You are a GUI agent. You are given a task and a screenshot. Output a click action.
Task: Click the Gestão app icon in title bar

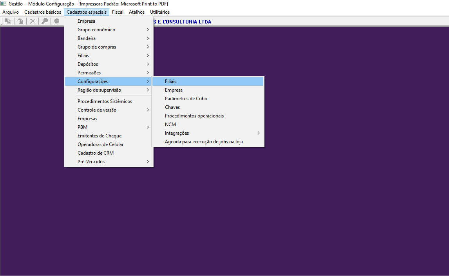point(4,4)
